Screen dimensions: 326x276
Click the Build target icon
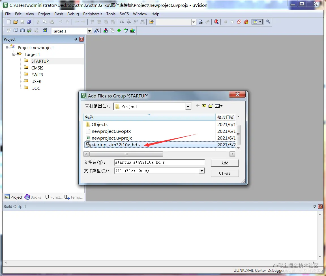pos(16,31)
